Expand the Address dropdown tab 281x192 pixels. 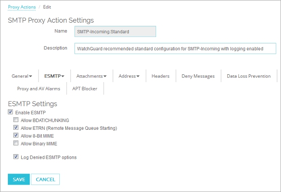coord(129,76)
